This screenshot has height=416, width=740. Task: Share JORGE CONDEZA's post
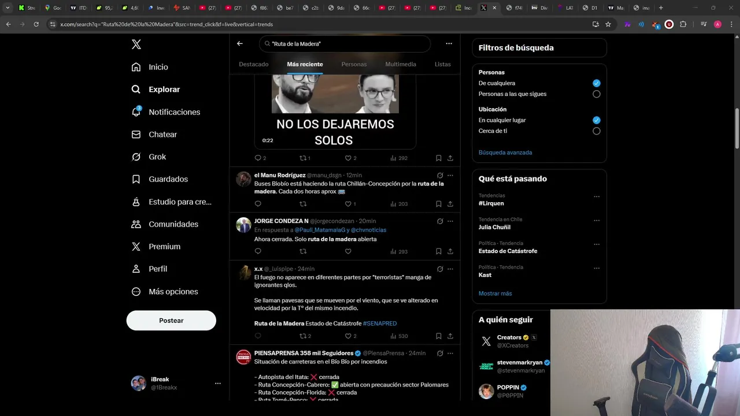(x=450, y=251)
